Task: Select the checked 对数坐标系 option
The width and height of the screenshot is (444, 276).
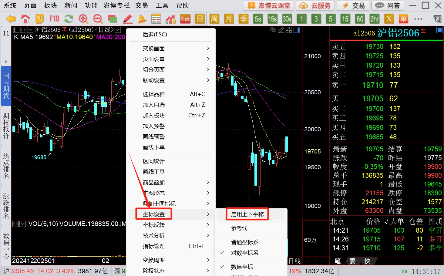Action: click(x=244, y=253)
